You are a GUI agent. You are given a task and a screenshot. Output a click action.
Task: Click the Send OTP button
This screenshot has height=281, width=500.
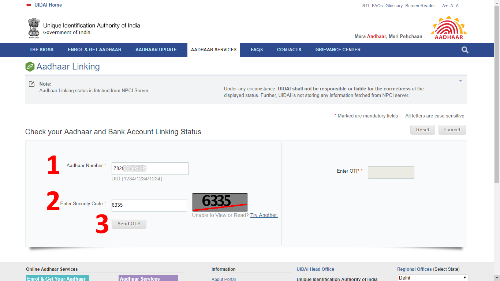coord(129,224)
